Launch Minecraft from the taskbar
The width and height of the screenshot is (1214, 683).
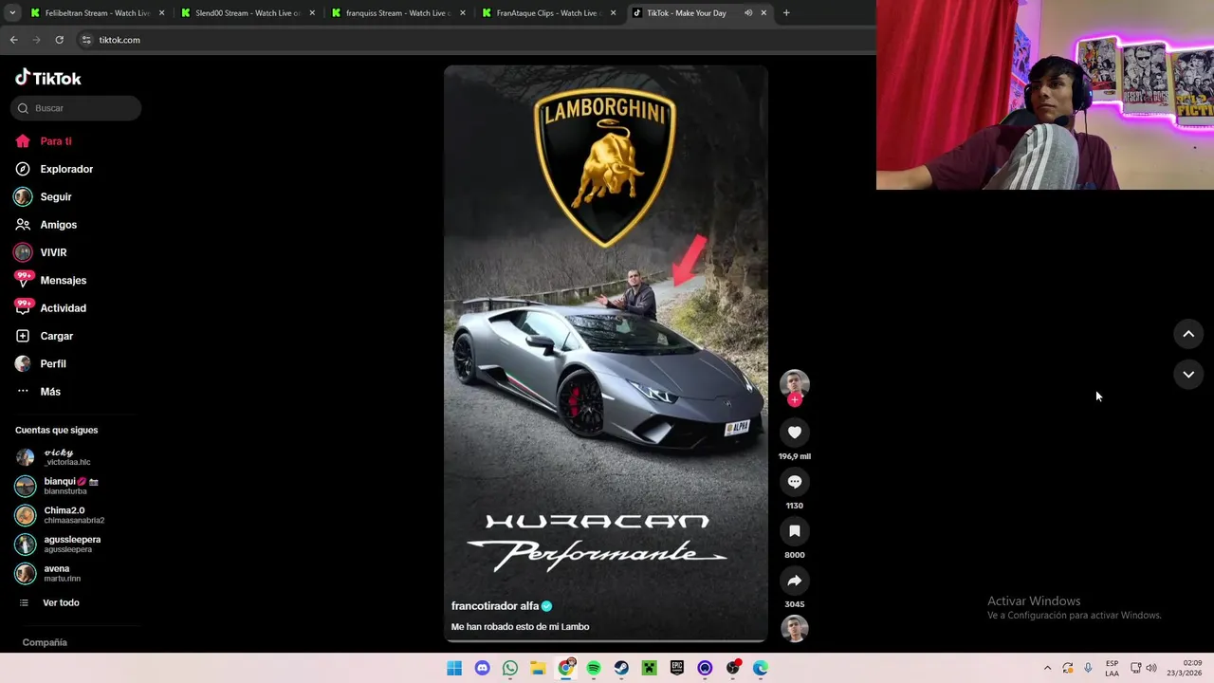pyautogui.click(x=649, y=668)
